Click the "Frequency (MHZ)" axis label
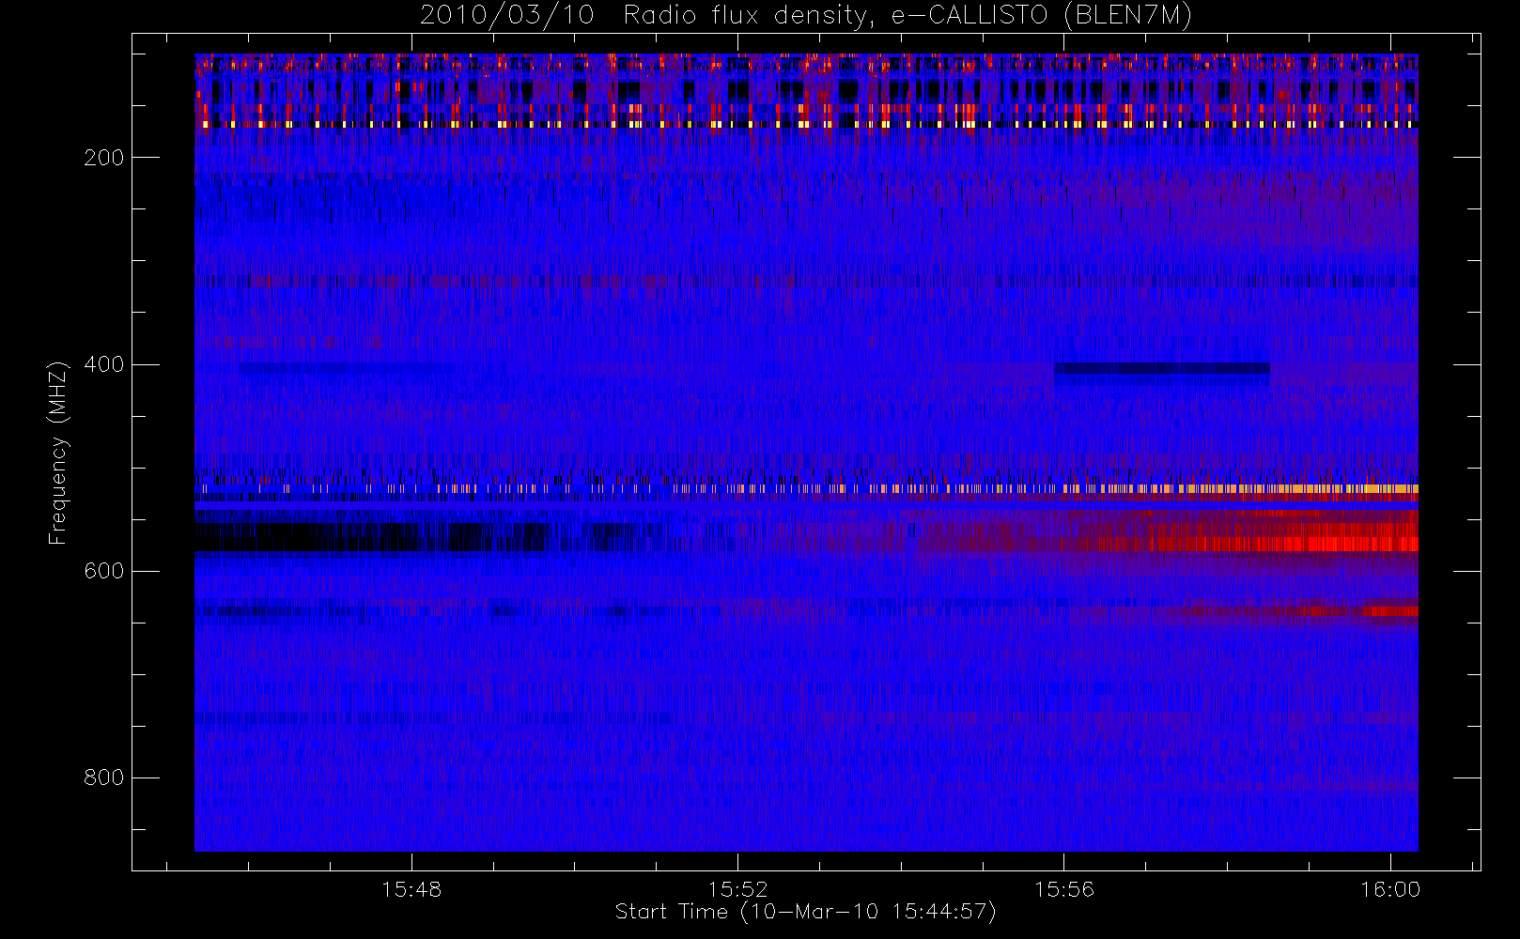This screenshot has height=939, width=1520. point(58,453)
